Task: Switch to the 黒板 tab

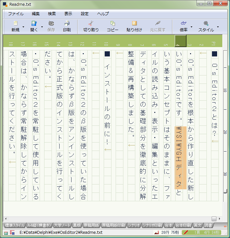Action: pos(77,225)
